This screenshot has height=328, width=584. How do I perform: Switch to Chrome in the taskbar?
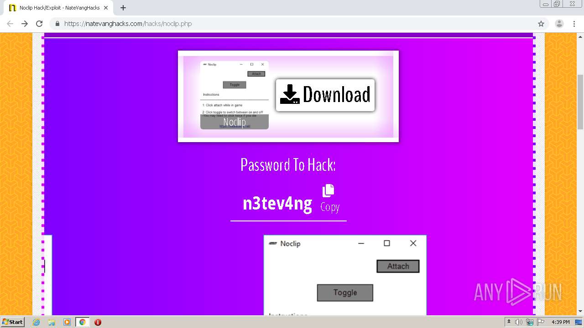click(83, 322)
